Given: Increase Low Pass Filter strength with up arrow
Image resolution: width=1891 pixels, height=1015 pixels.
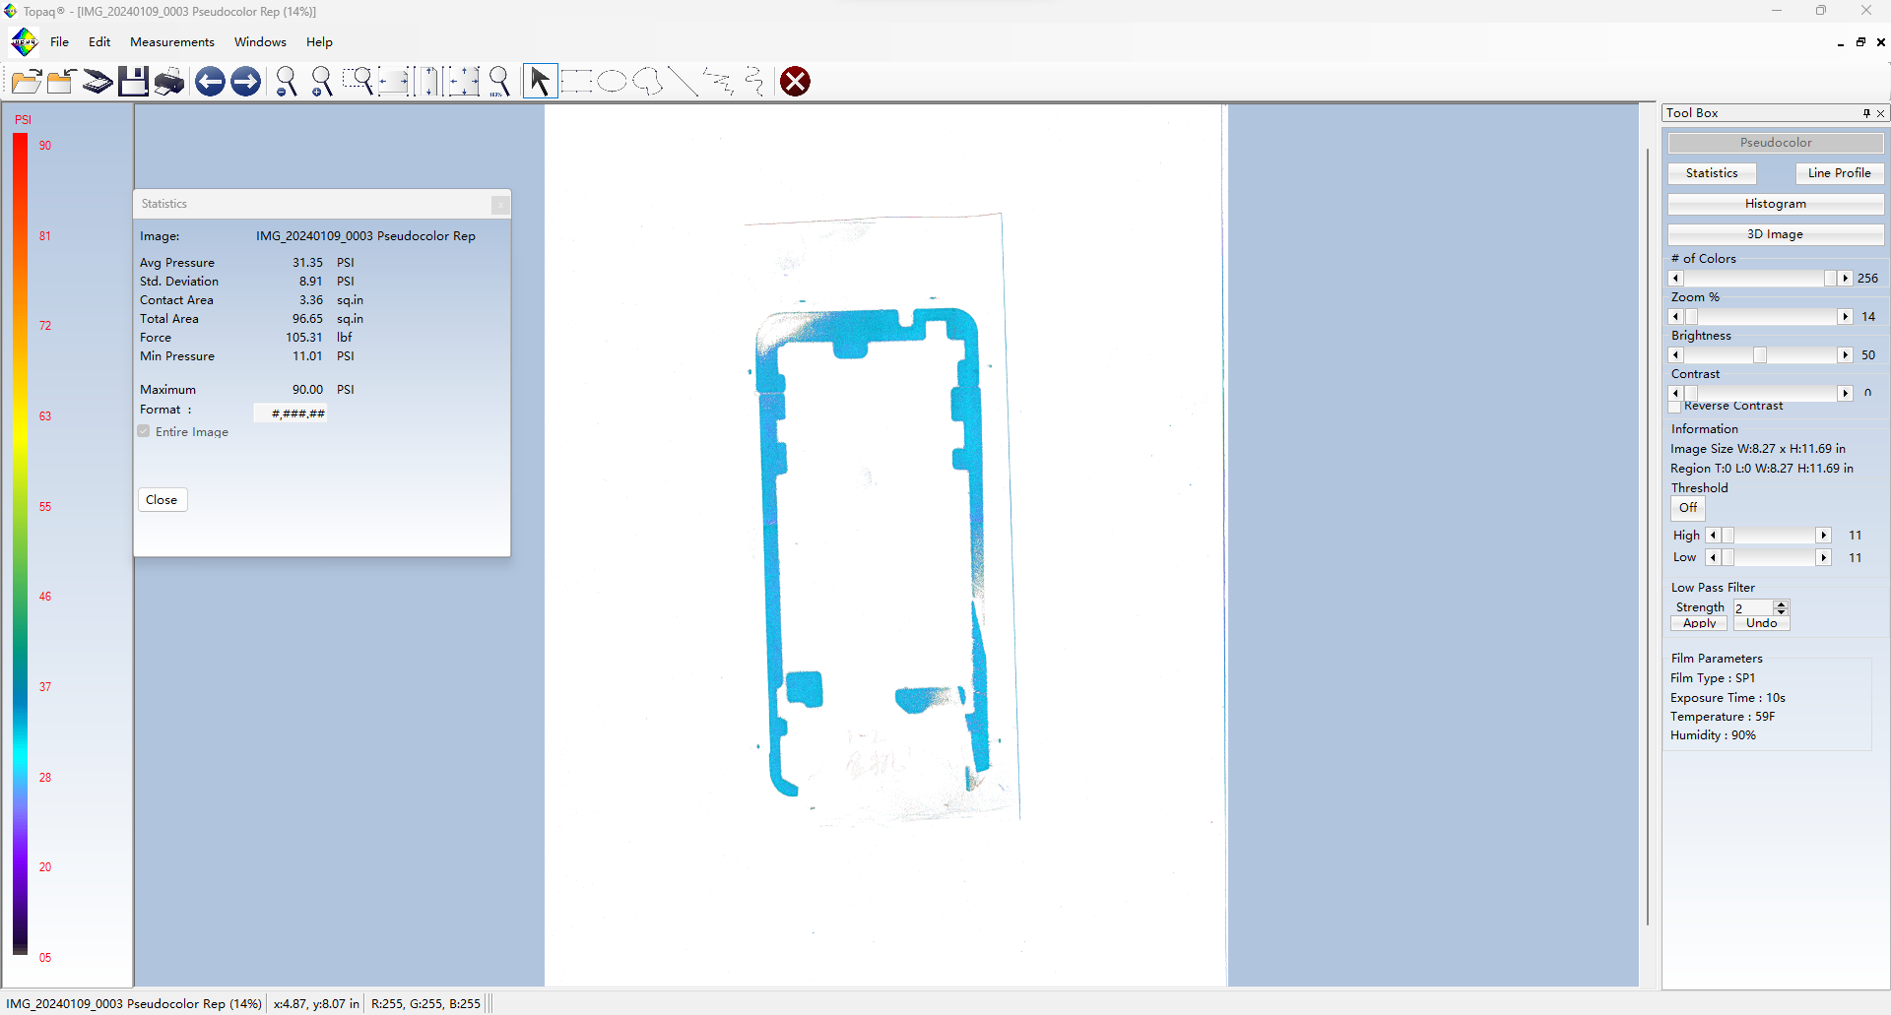Looking at the screenshot, I should 1781,603.
